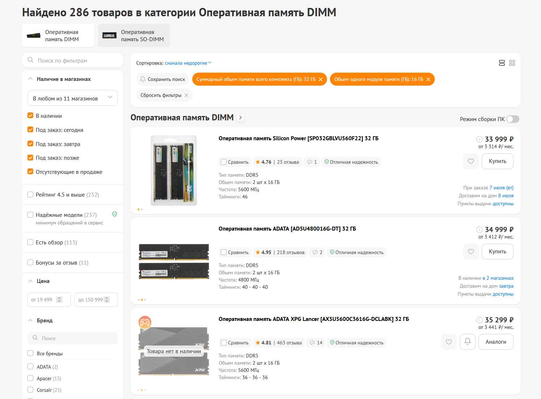The height and width of the screenshot is (399, 541).
Task: Open Silicon Power rating 4.76 reviews
Action: pos(277,162)
